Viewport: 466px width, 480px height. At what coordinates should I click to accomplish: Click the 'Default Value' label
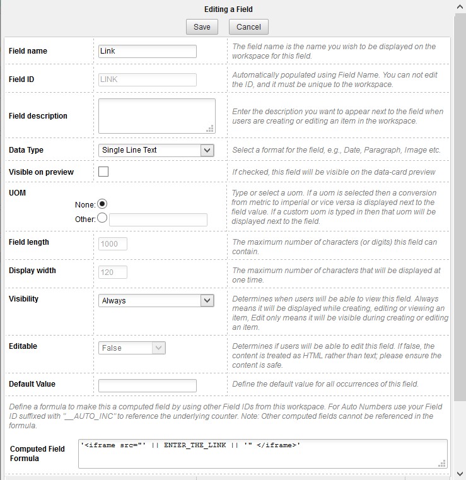(32, 384)
